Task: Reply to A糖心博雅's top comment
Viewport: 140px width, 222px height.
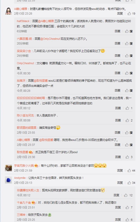Action: [x=120, y=14]
